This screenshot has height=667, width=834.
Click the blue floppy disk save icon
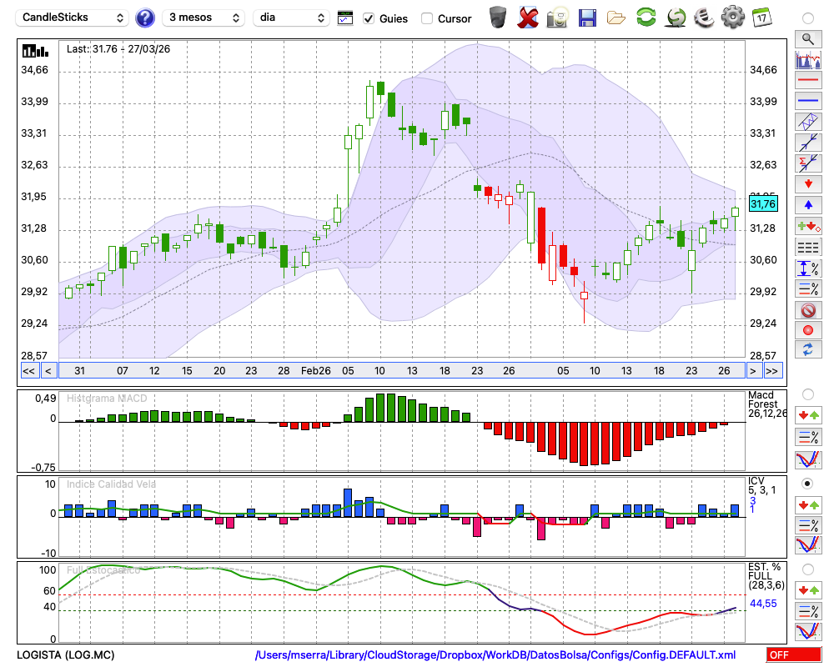point(587,18)
